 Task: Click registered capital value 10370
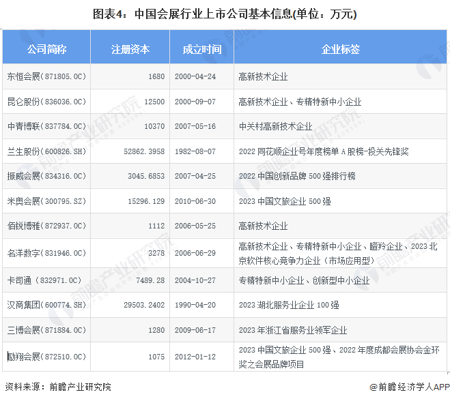click(x=154, y=126)
